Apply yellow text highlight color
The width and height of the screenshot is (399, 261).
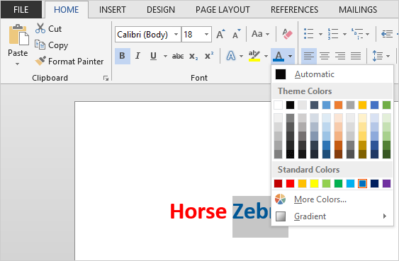[254, 56]
